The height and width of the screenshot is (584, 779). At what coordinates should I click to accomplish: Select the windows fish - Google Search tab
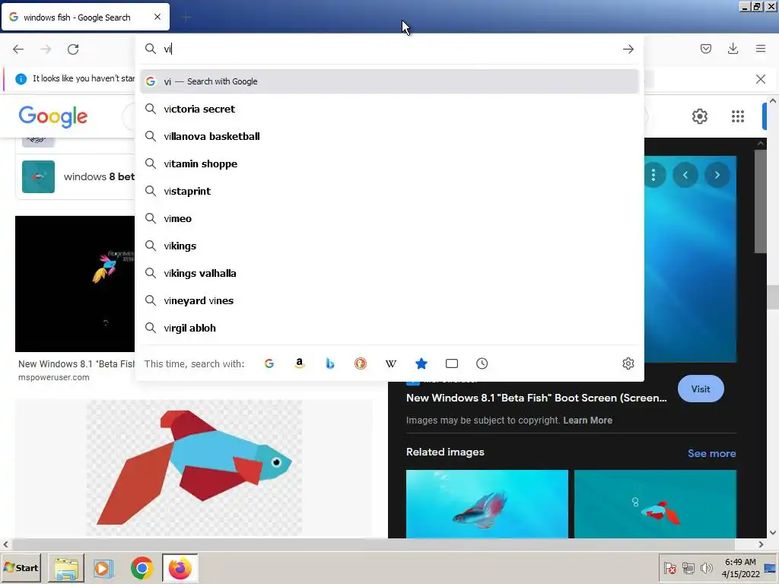[x=85, y=17]
